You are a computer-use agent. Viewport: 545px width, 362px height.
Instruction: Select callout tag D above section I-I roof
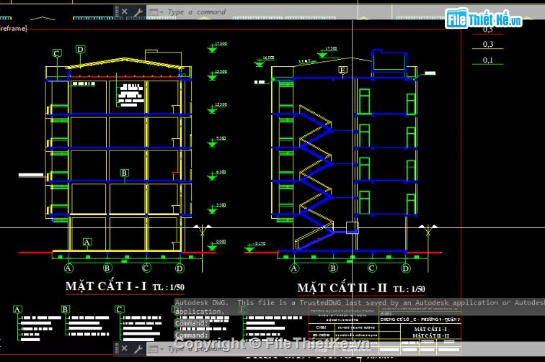pyautogui.click(x=80, y=49)
